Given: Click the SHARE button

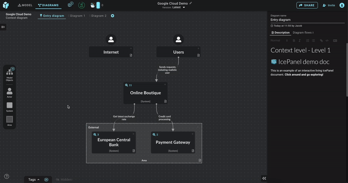Looking at the screenshot, I should (307, 5).
